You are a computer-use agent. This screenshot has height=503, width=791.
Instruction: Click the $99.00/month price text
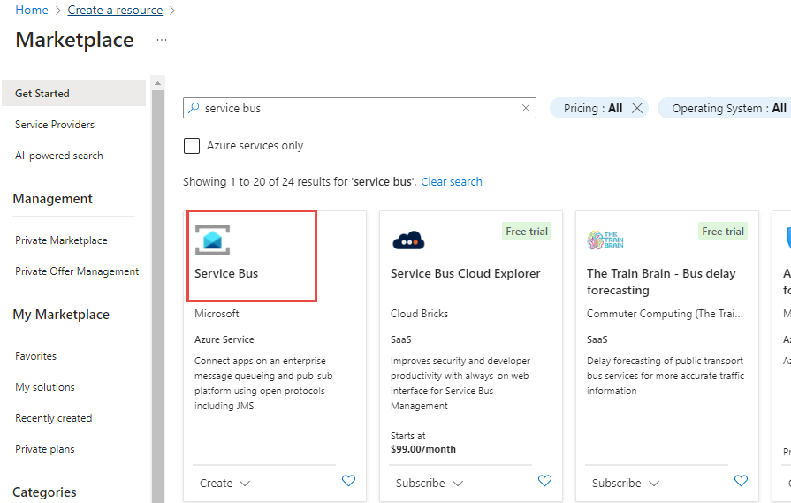point(423,449)
